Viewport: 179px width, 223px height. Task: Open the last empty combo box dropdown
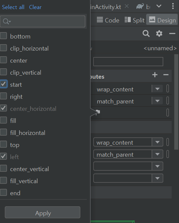pyautogui.click(x=157, y=178)
